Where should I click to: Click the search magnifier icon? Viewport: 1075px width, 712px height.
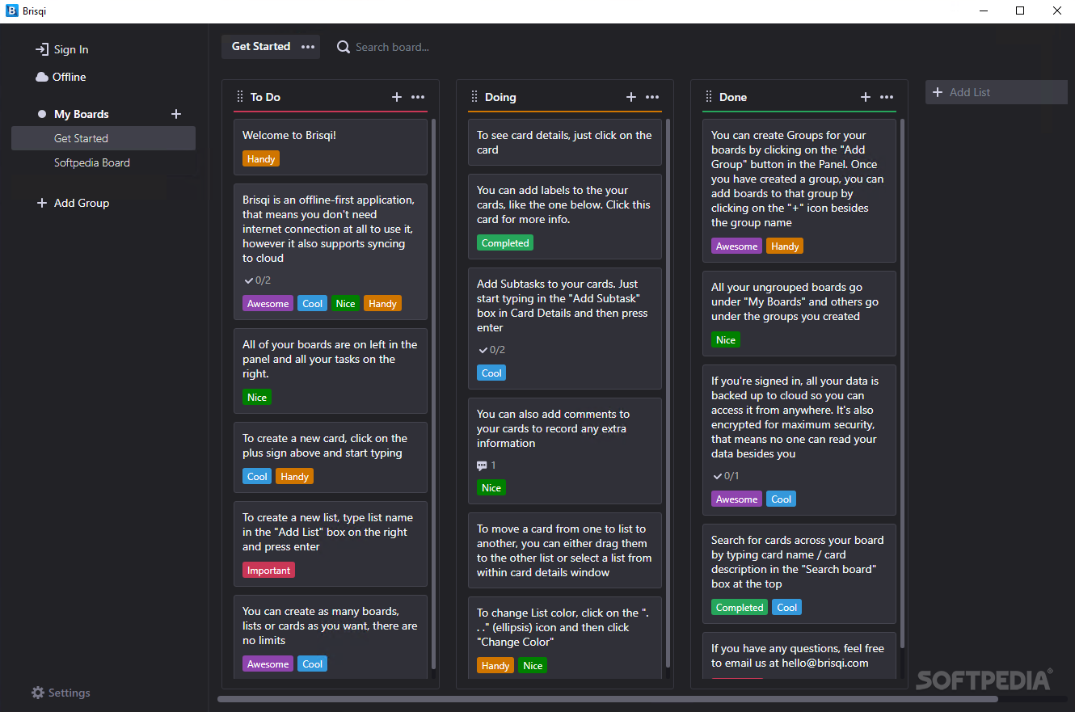pos(344,47)
